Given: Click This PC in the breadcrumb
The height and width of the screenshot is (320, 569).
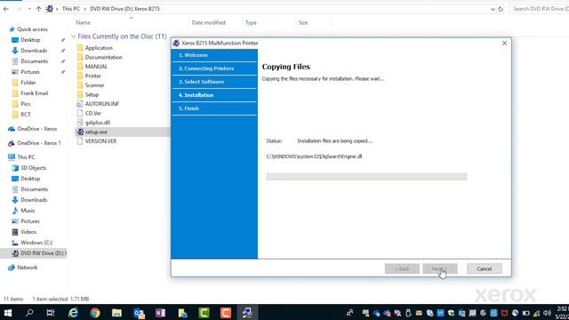Looking at the screenshot, I should (71, 9).
